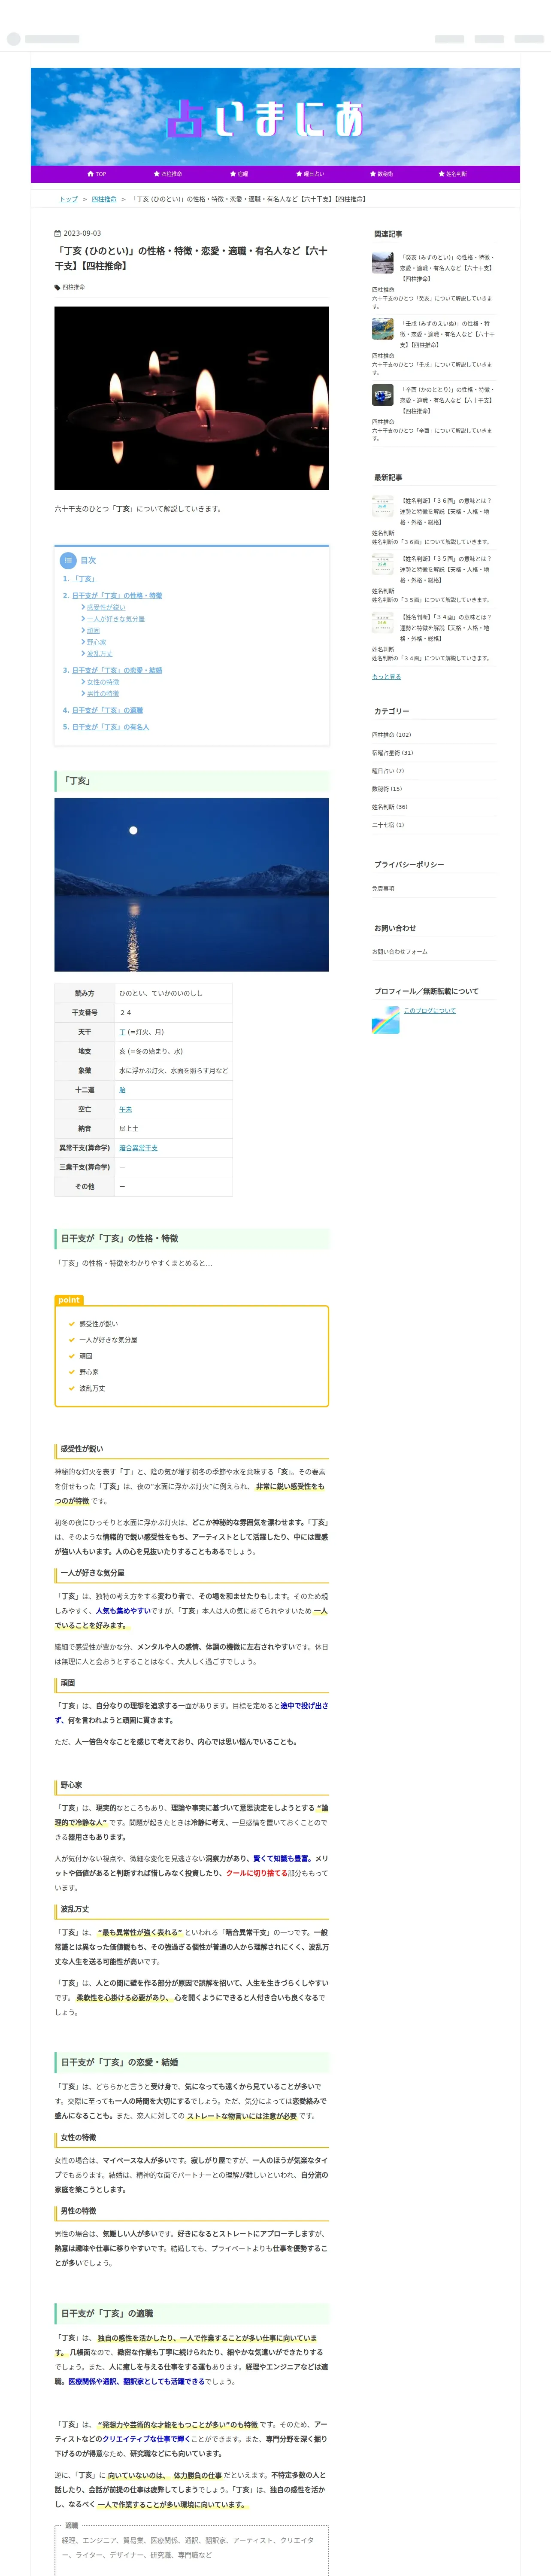Click the このブログについて profile link
Viewport: 551px width, 2576px height.
coord(429,1011)
